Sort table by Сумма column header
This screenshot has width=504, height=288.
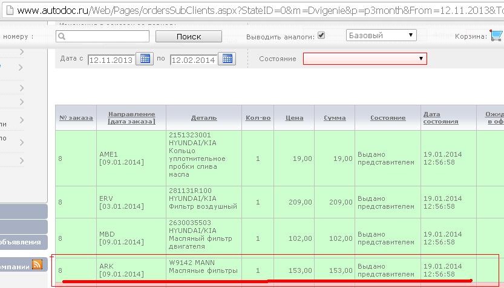335,117
